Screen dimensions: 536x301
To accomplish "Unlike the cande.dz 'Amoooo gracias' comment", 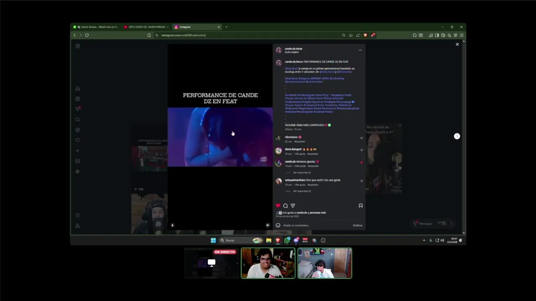I will click(x=361, y=163).
